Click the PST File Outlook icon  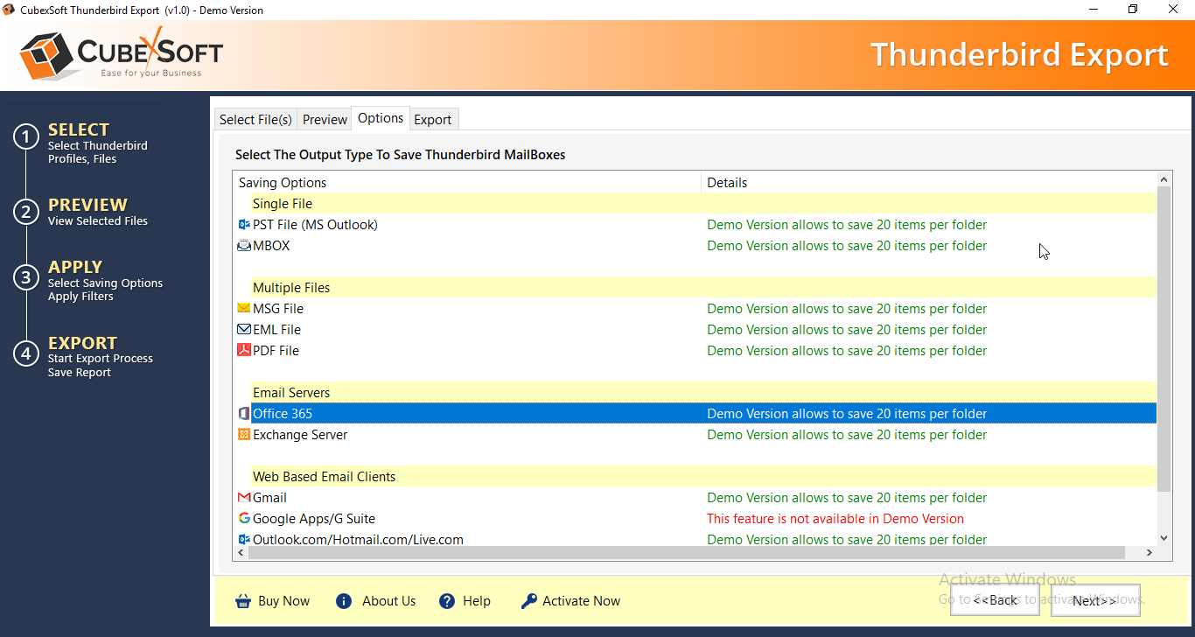(x=244, y=225)
